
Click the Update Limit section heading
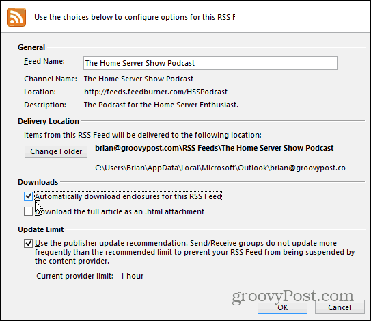tap(41, 229)
